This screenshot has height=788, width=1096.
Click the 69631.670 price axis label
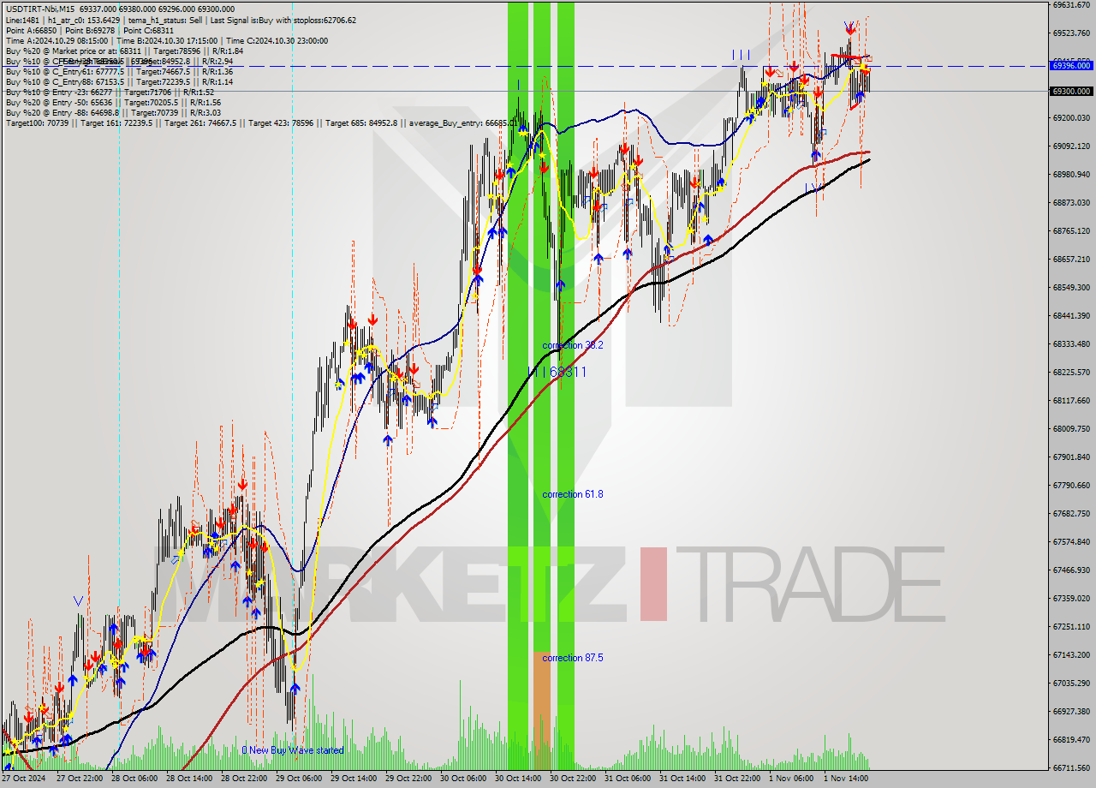1072,5
